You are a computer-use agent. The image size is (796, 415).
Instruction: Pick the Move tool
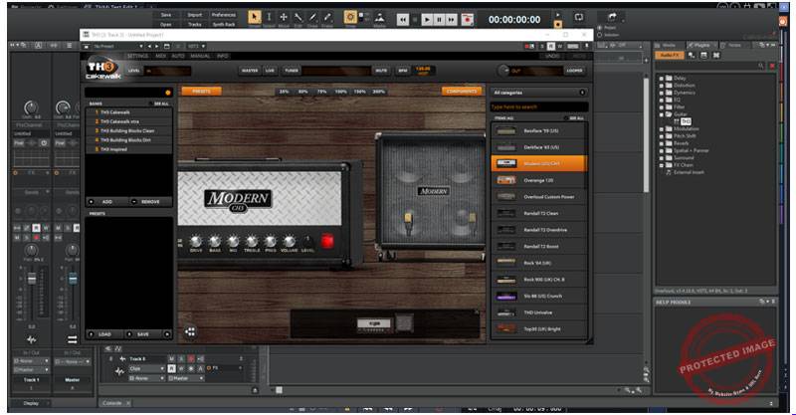[x=284, y=17]
